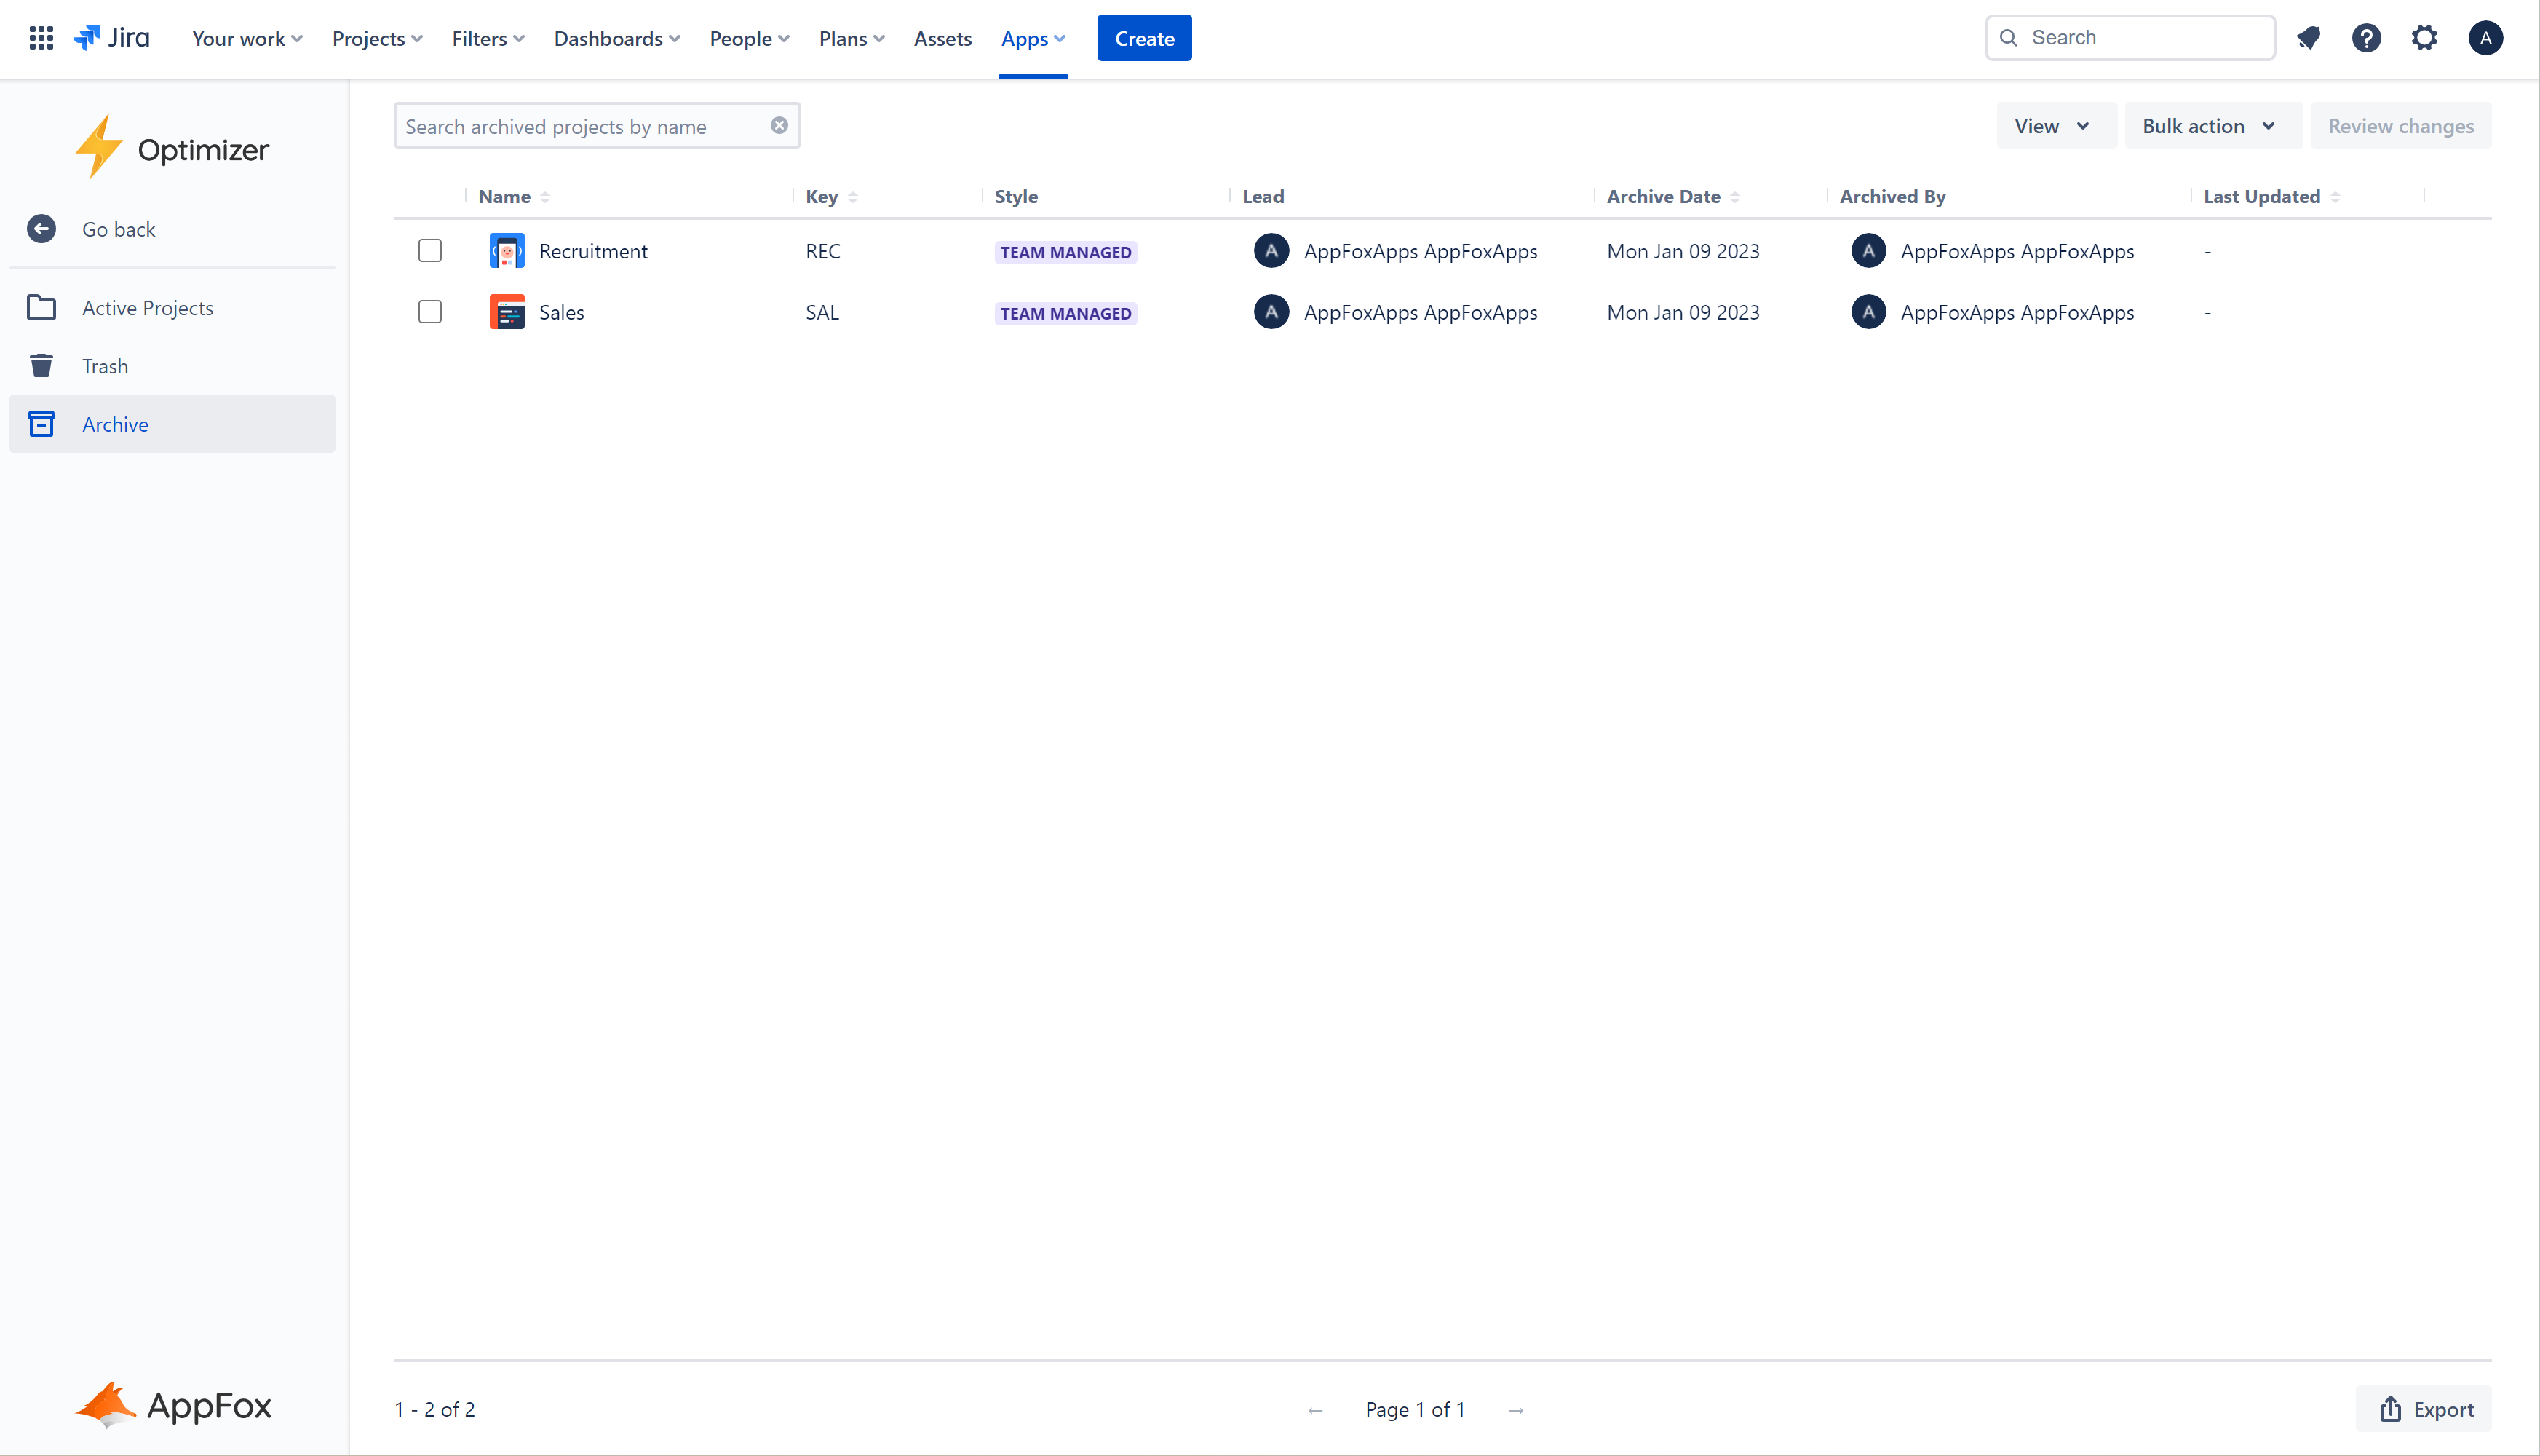Click the Export button
2540x1456 pixels.
coord(2427,1408)
